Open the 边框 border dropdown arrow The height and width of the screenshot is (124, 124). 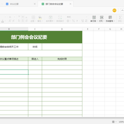click(35, 21)
